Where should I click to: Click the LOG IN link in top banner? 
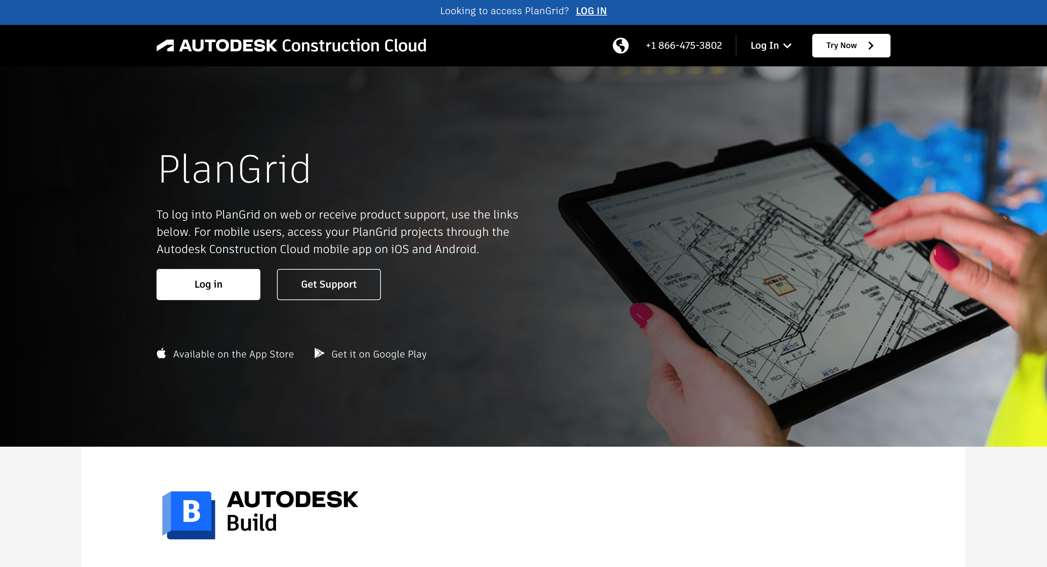pos(591,11)
